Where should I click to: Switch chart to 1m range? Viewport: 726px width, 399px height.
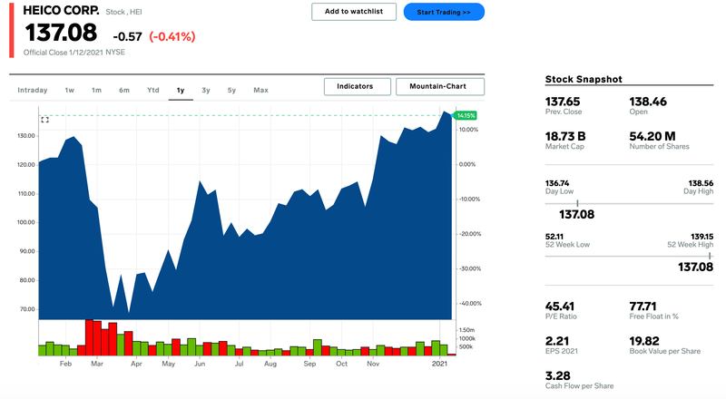(96, 91)
